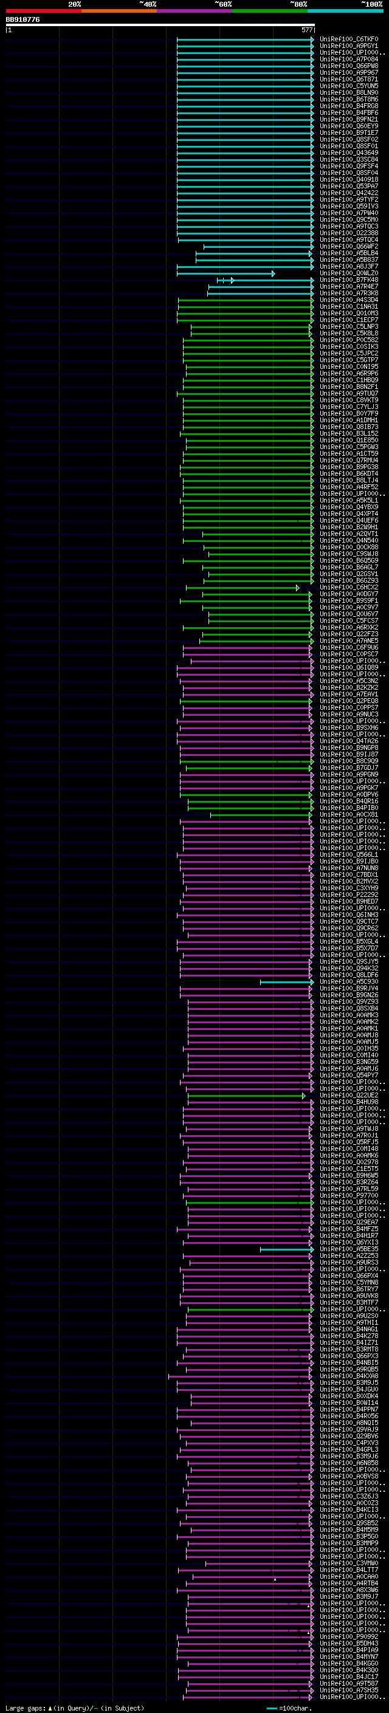Select hit UniRef100_Q60EY9
This screenshot has width=389, height=1713.
348,126
